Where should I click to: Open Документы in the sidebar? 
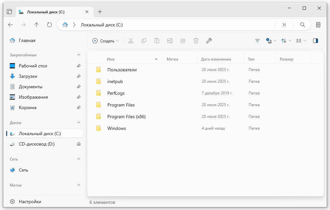(x=45, y=87)
